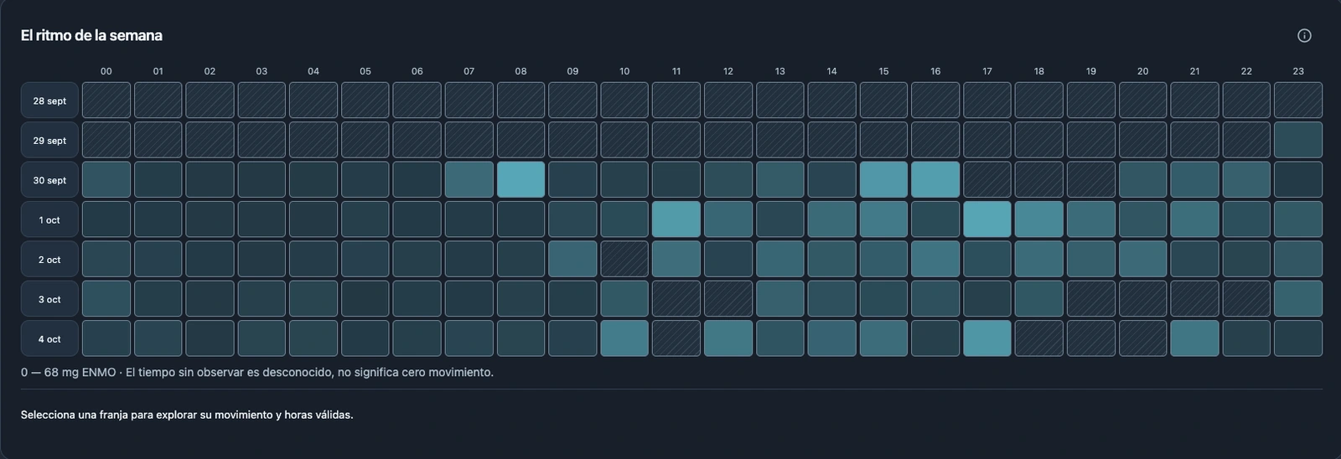
Task: Select the 30 sept 16:00 heatmap cell
Action: [935, 180]
